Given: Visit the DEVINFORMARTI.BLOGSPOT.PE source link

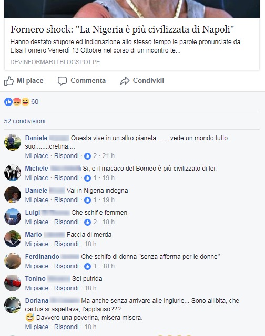Looking at the screenshot, I should point(55,62).
